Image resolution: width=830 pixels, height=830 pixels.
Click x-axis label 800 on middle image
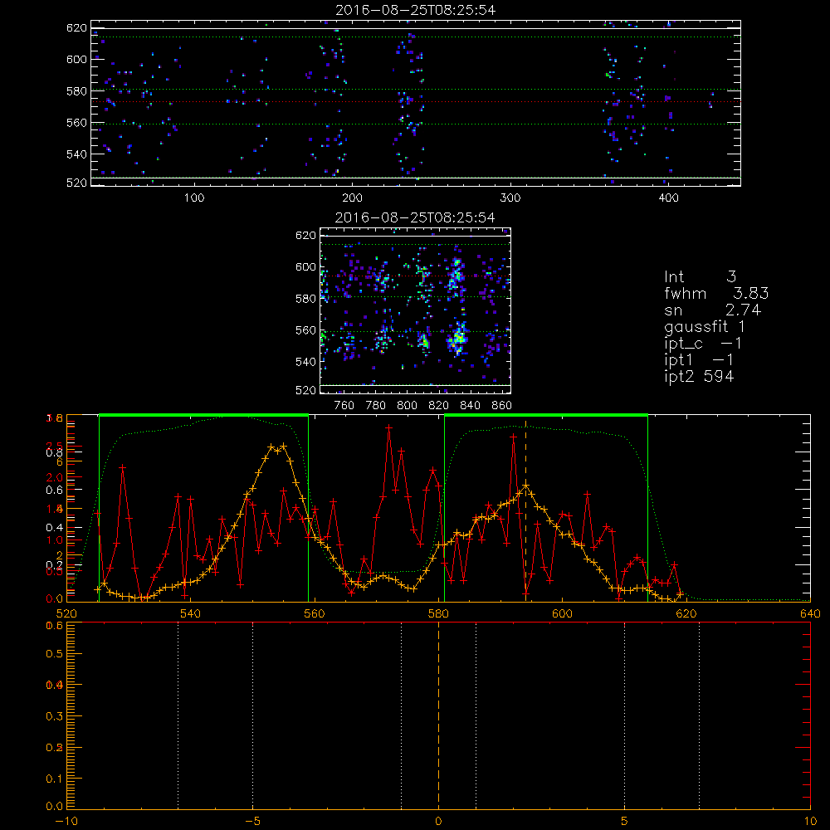(x=407, y=406)
